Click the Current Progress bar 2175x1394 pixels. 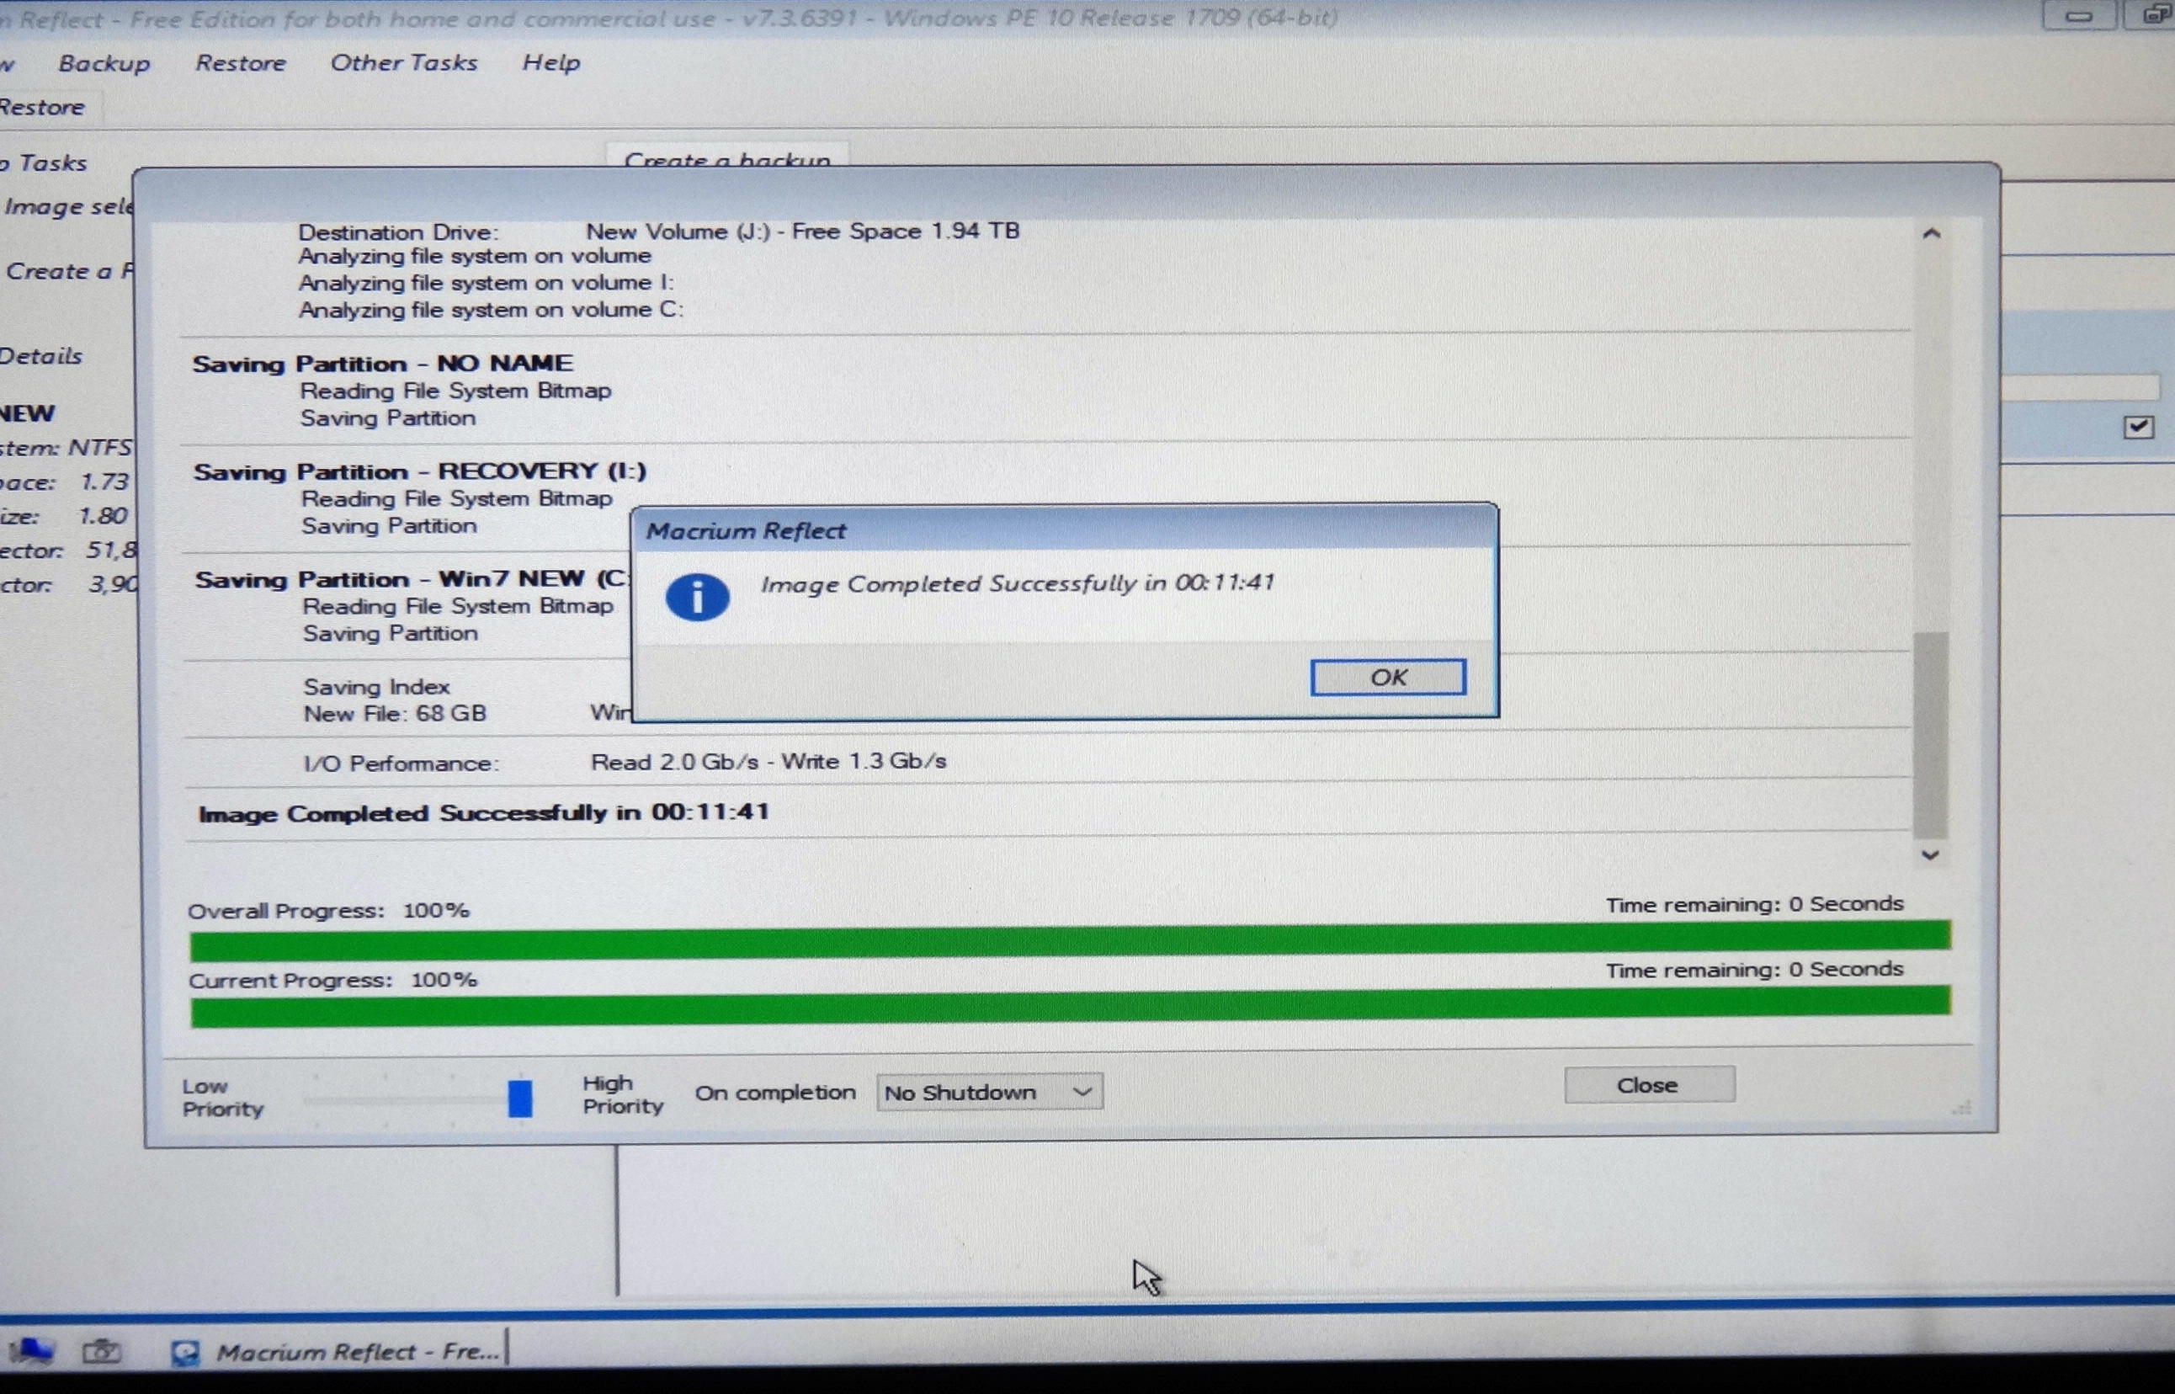1070,1008
